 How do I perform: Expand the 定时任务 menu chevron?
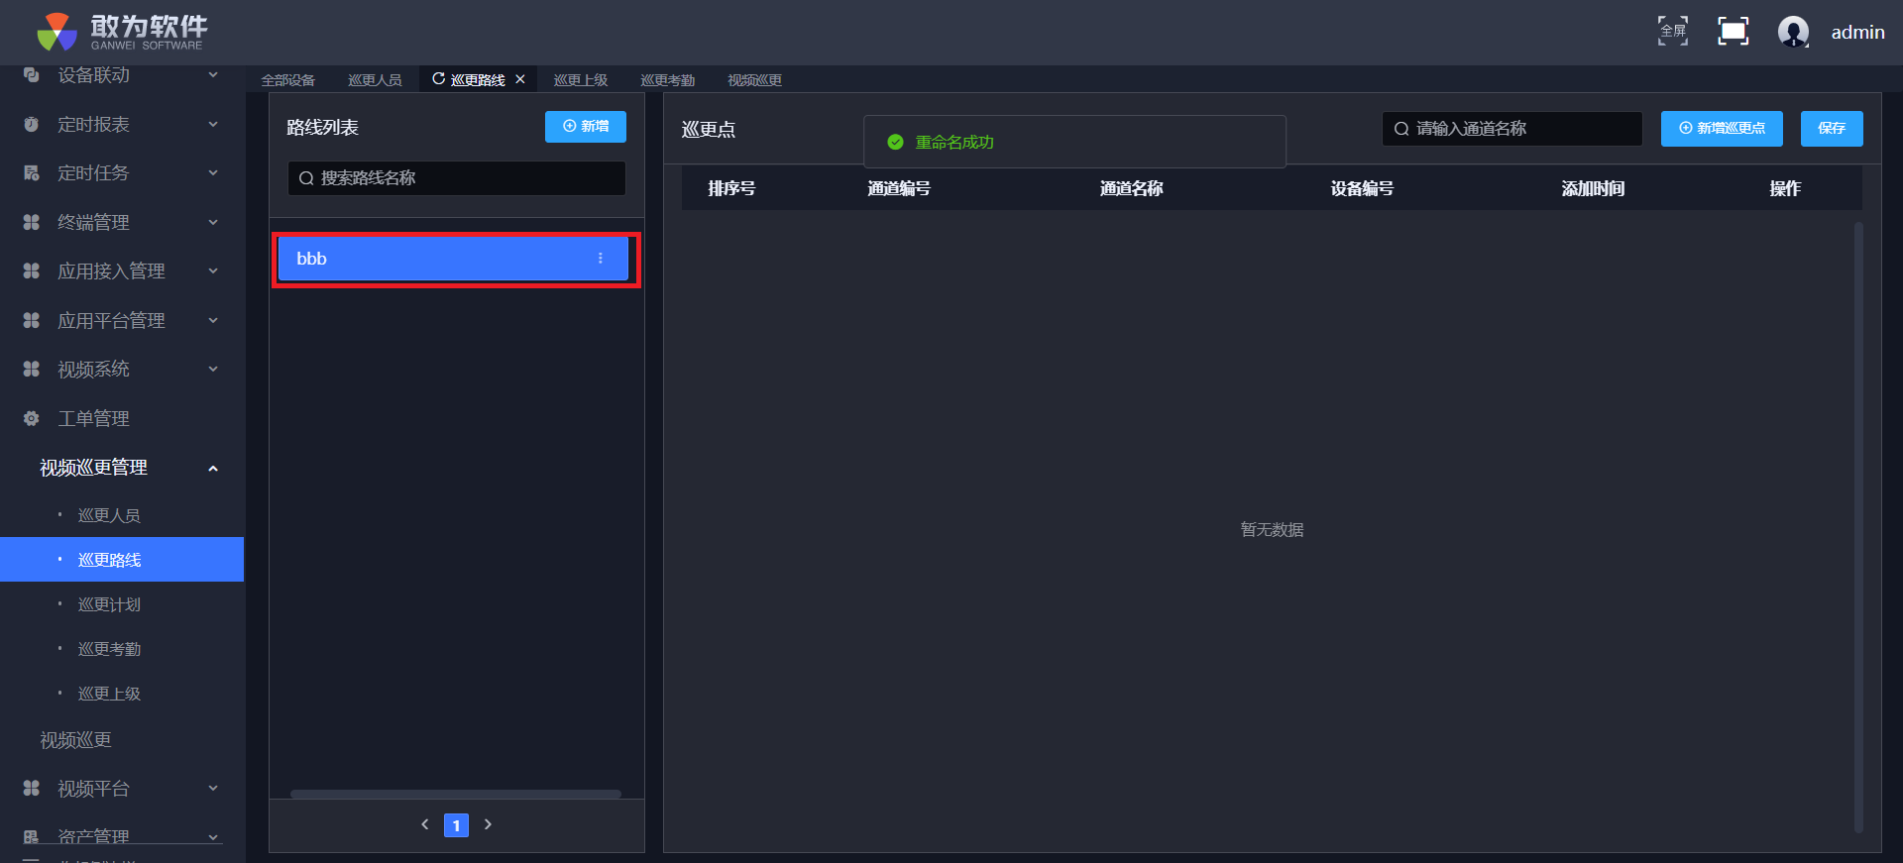click(213, 172)
